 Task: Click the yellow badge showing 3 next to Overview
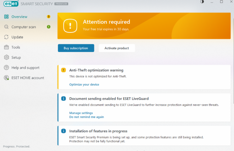coord(48,17)
